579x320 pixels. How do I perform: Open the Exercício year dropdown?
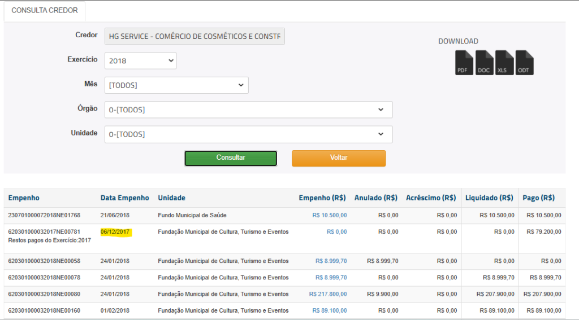pos(140,60)
